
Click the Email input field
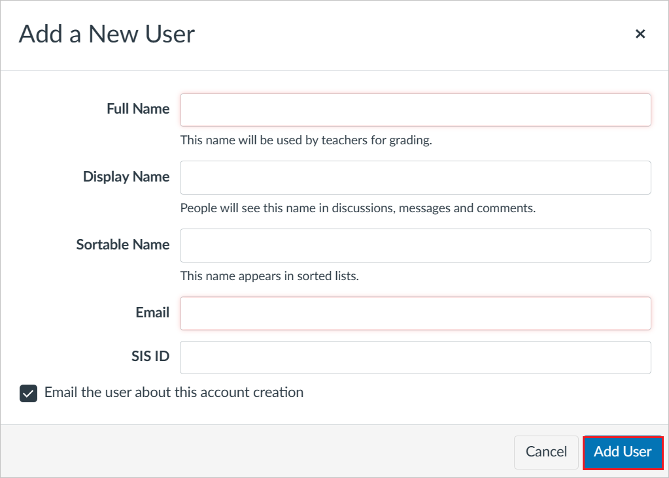[x=415, y=313]
